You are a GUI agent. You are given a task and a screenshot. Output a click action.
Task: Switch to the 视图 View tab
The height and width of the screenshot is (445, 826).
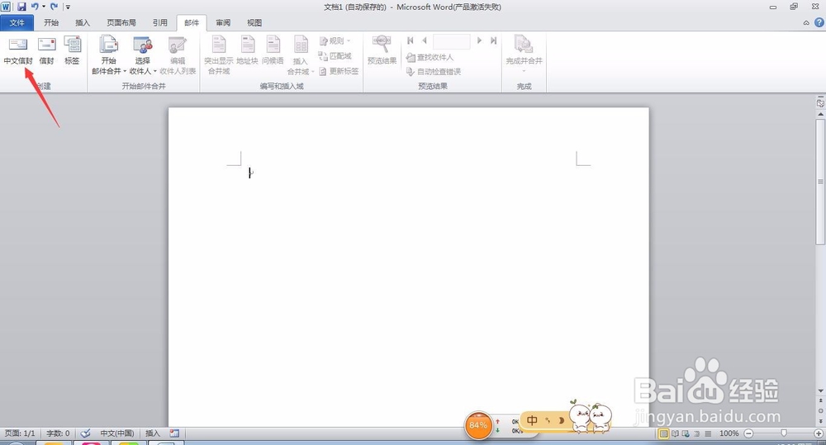coord(254,22)
